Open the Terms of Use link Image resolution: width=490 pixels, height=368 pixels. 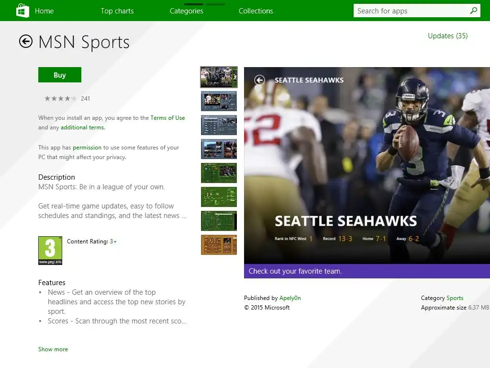pos(167,118)
